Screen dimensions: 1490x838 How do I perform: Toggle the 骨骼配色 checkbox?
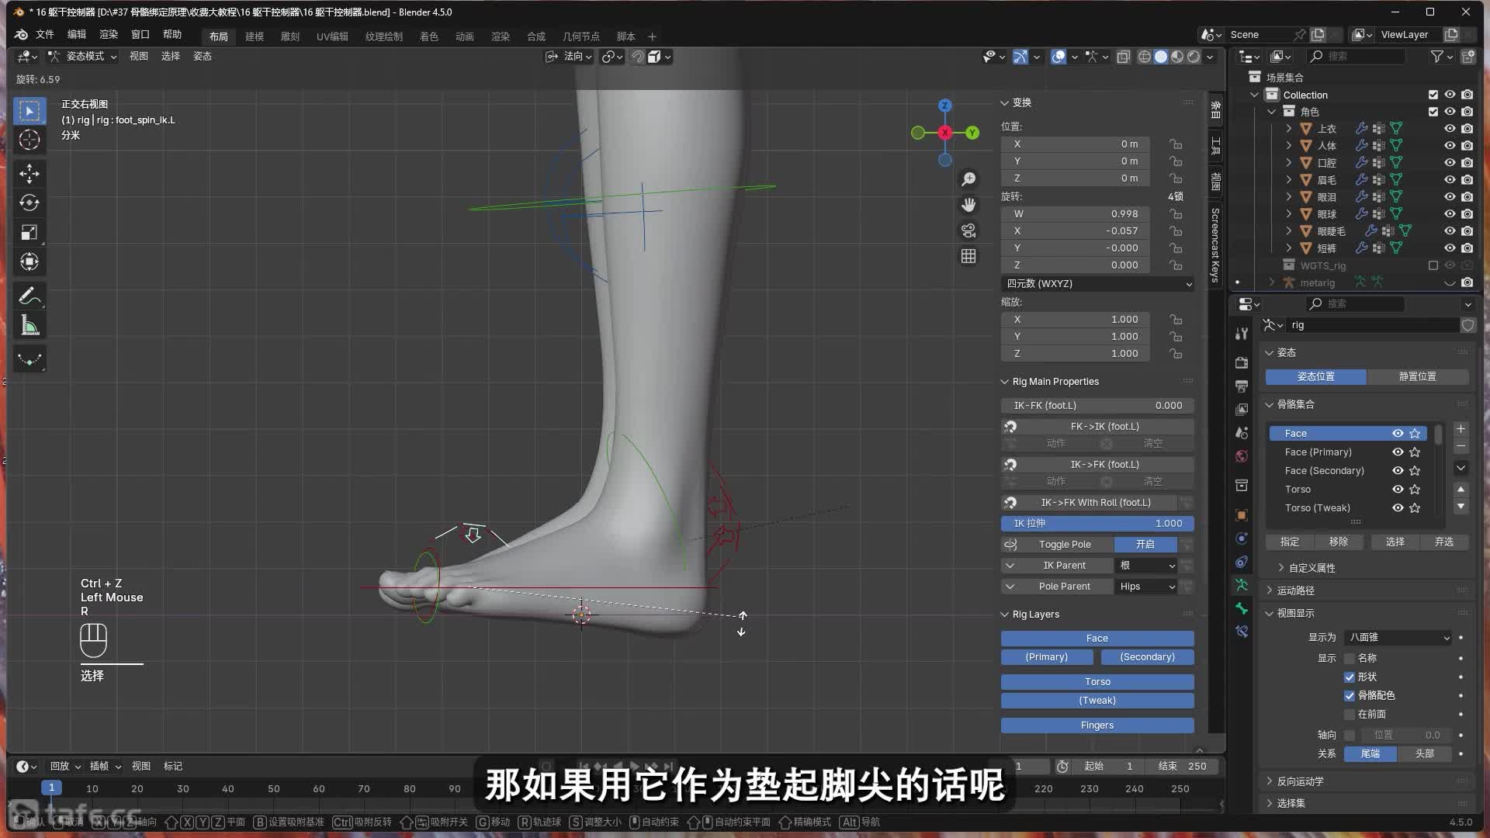tap(1350, 695)
